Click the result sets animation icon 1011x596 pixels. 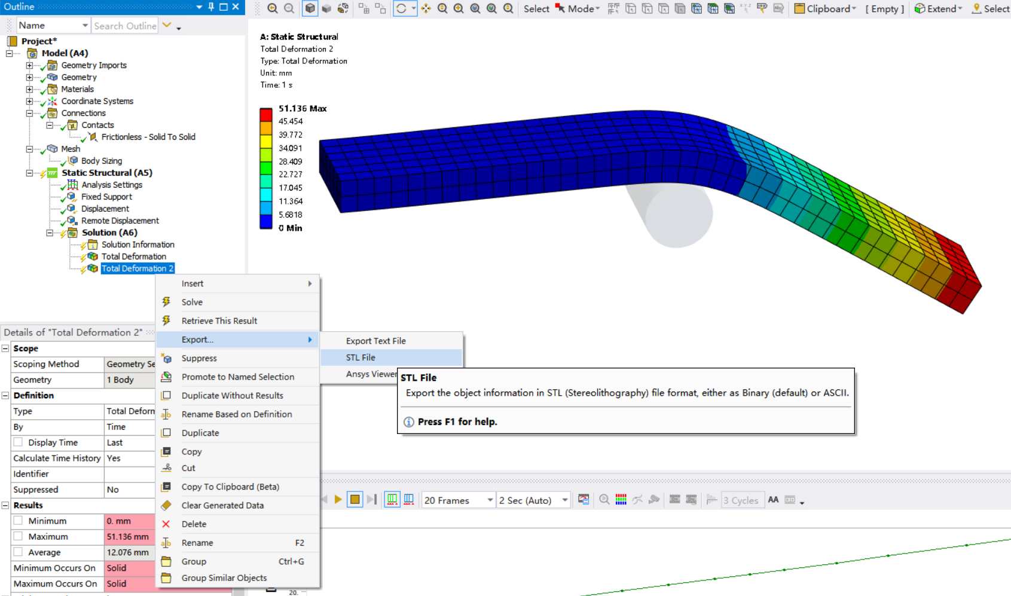[x=409, y=500]
